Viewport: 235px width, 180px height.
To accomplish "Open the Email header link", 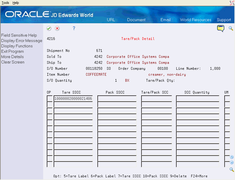I will pyautogui.click(x=166, y=20).
